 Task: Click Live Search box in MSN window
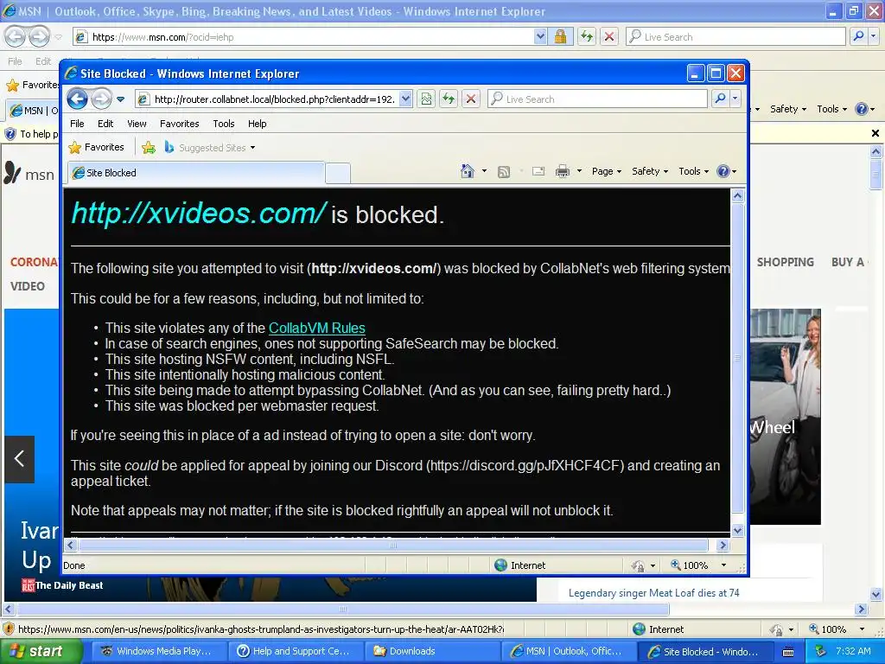pyautogui.click(x=735, y=37)
